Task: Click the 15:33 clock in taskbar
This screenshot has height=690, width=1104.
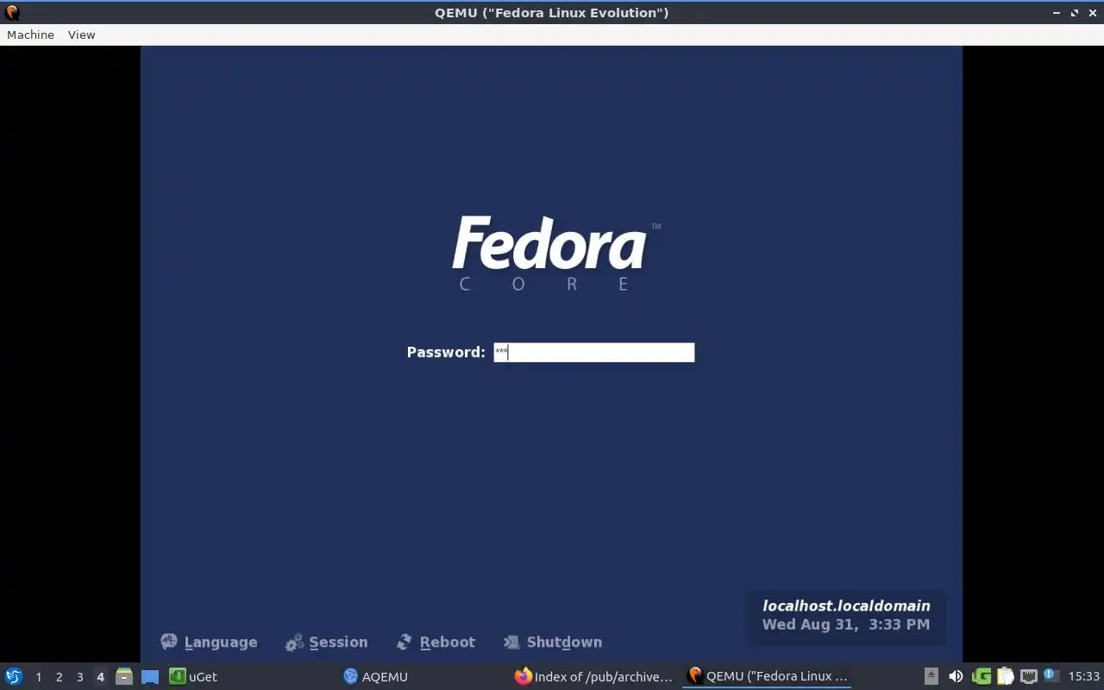Action: (1083, 676)
